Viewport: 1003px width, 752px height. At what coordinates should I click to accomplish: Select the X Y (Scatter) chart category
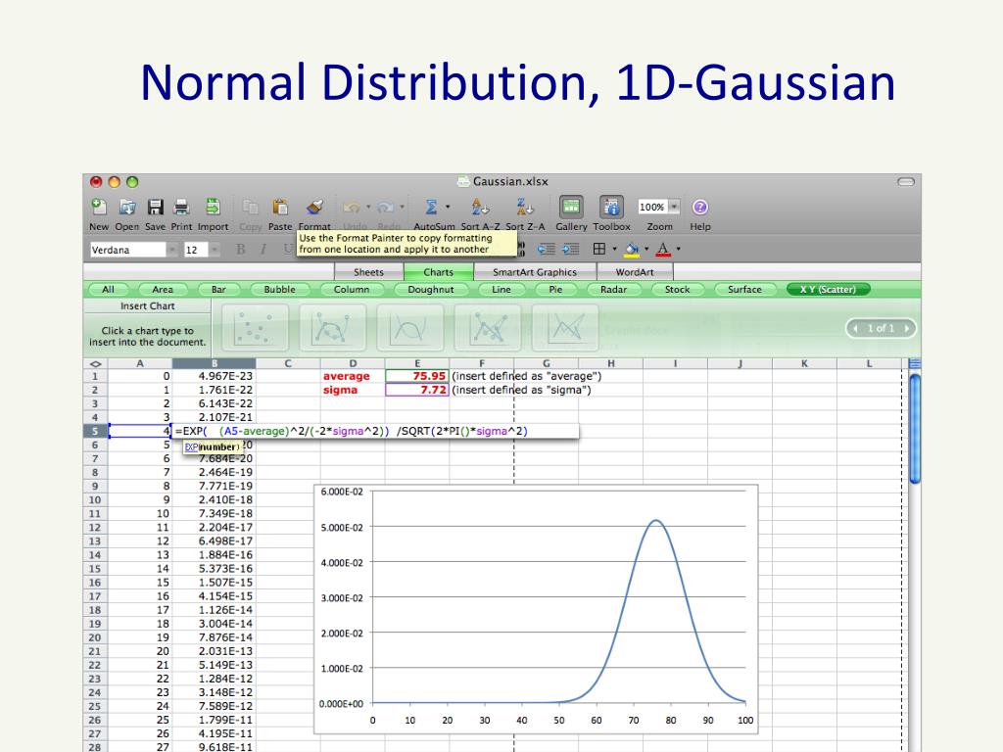[x=829, y=289]
